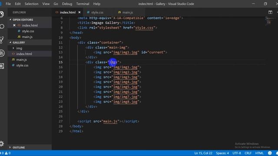Click the "main-img" class value

[117, 48]
